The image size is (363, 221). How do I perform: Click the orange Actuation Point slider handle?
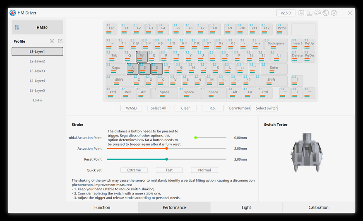(167, 148)
